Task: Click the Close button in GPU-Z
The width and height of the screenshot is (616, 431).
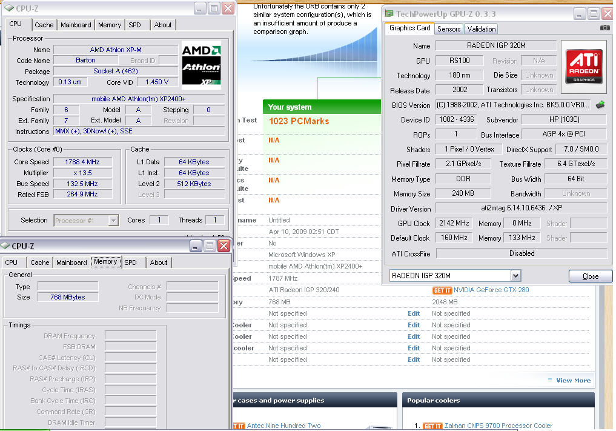Action: [591, 276]
